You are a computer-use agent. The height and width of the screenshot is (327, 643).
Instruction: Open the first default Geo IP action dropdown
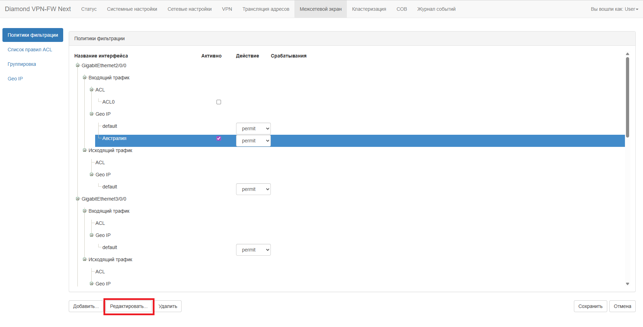click(253, 129)
